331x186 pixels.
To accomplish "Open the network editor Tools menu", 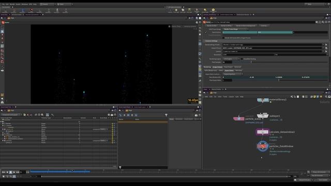I will (225, 97).
